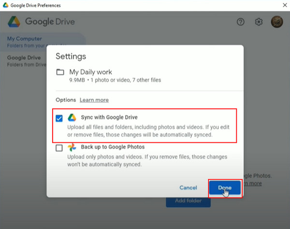The width and height of the screenshot is (290, 229).
Task: Click the account profile avatar
Action: (277, 22)
